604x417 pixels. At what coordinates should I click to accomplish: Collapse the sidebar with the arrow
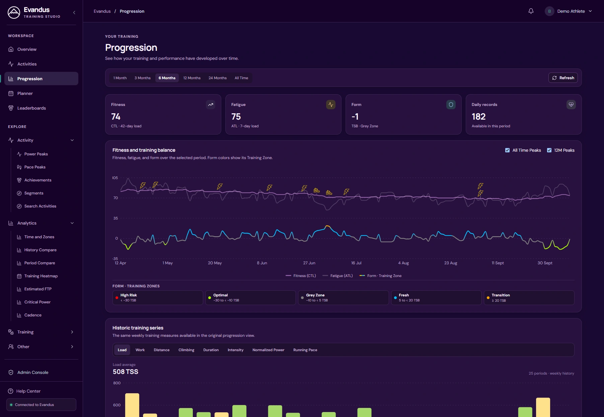tap(74, 13)
